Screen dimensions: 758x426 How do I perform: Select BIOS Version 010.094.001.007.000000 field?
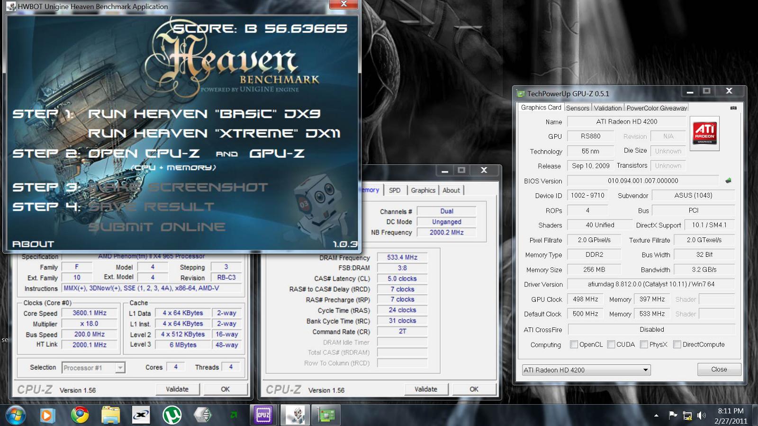tap(643, 181)
